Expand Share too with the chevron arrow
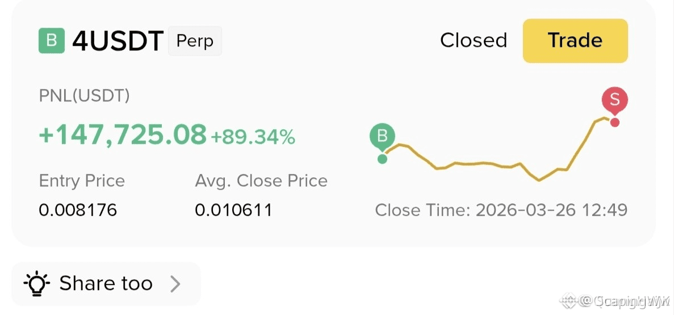 [175, 284]
